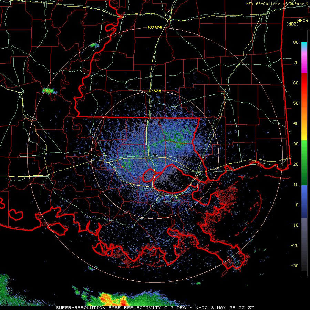The height and width of the screenshot is (310, 310).
Task: Click the -20 value on dBZ scale
Action: pyautogui.click(x=294, y=246)
